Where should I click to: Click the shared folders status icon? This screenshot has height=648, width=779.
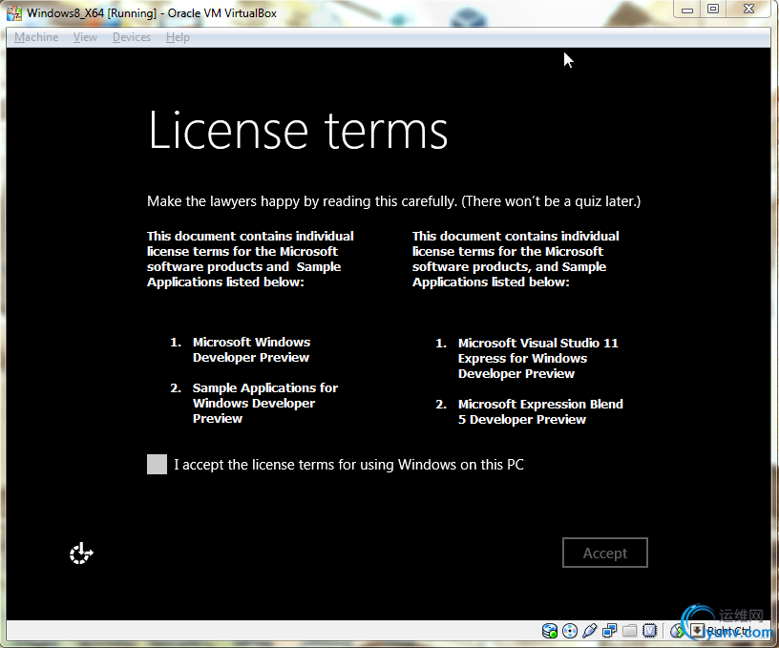[x=629, y=631]
